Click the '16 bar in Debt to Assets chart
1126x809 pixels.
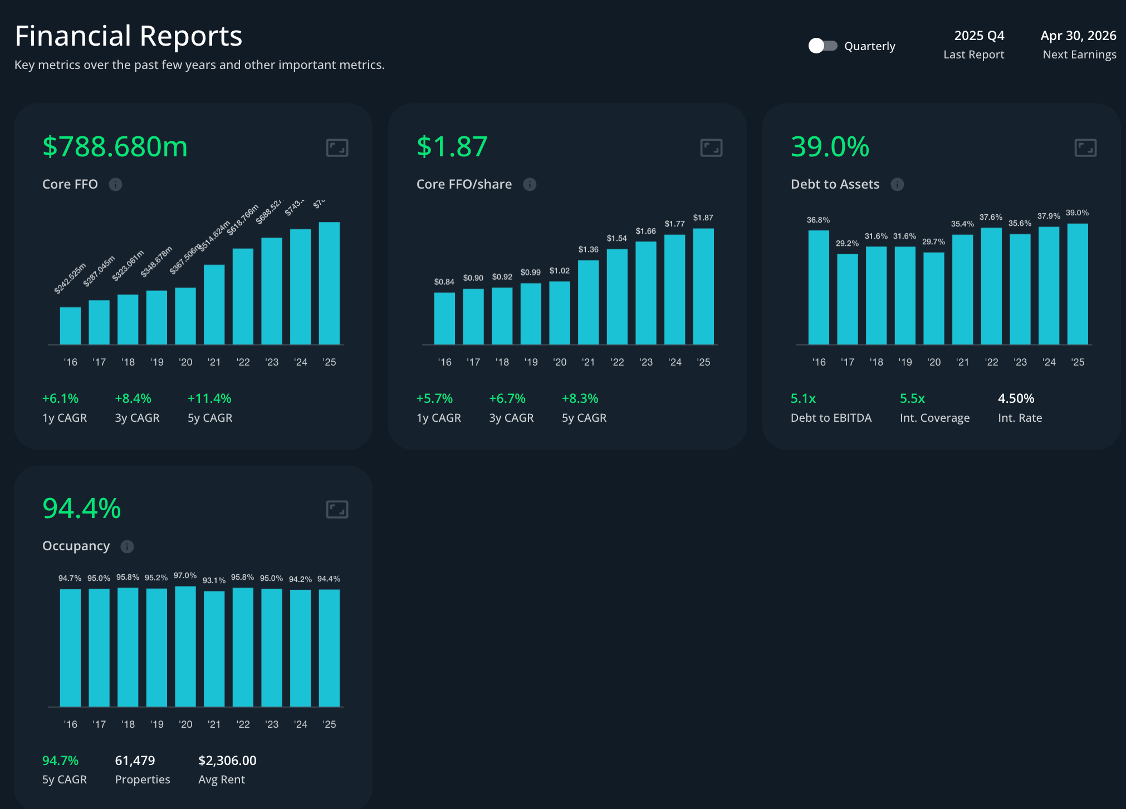tap(819, 287)
